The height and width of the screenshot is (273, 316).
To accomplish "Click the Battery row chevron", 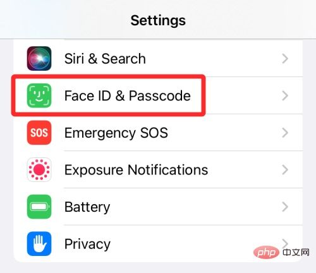I will coord(285,207).
